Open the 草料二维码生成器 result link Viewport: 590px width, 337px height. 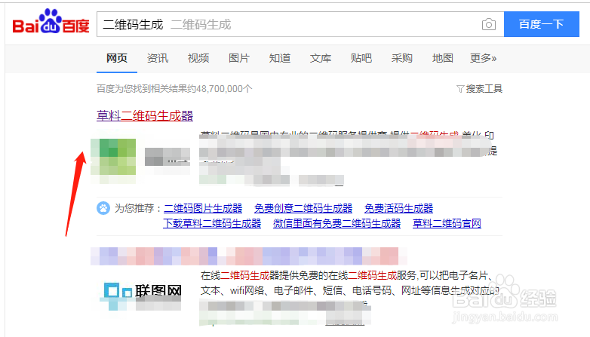pyautogui.click(x=145, y=115)
